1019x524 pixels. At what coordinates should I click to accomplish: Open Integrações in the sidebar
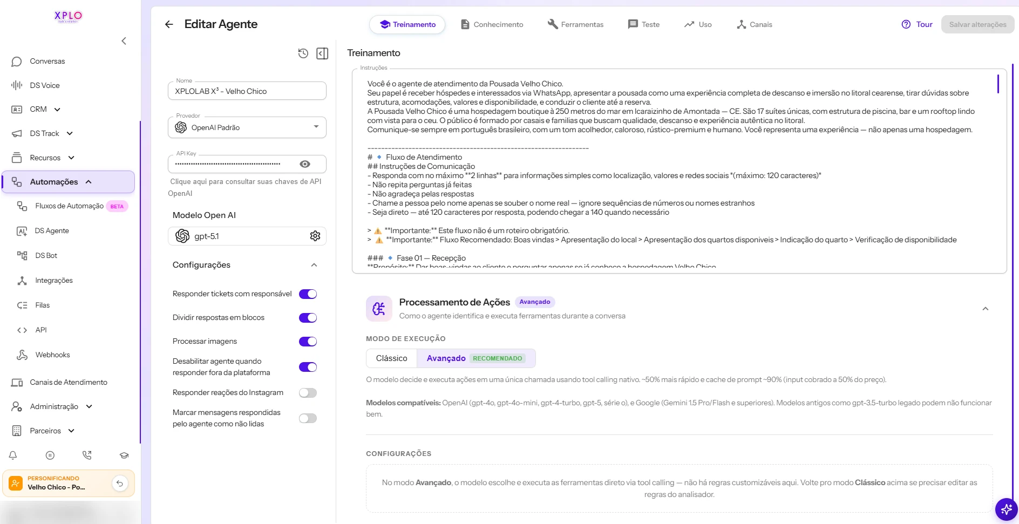click(53, 281)
